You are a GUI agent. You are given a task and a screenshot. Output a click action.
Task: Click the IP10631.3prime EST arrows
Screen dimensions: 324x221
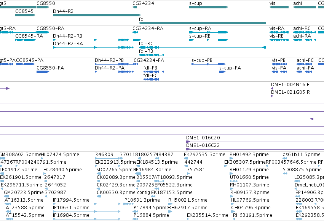(129, 204)
